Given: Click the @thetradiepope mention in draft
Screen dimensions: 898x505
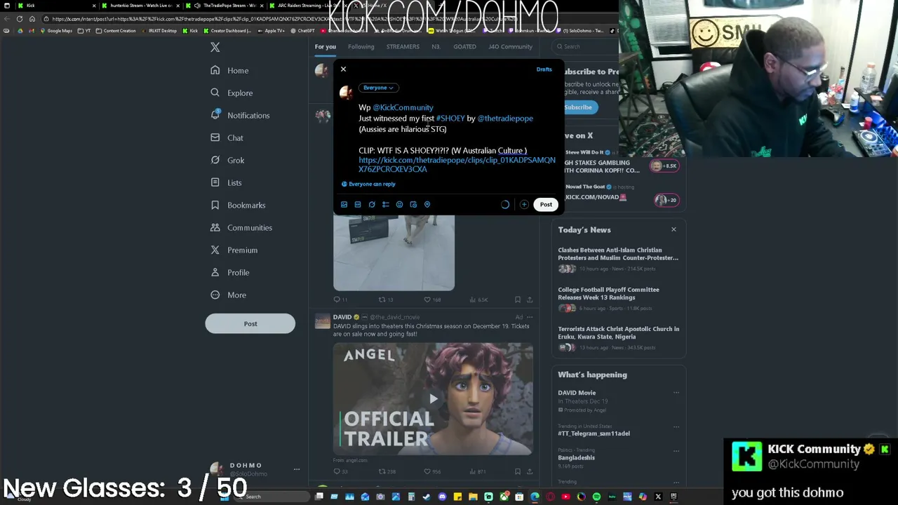Looking at the screenshot, I should click(x=505, y=119).
